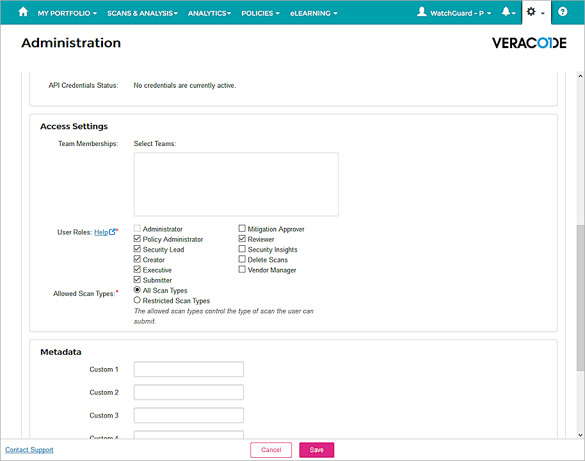Check the Mitigation Approver role
585x461 pixels.
242,229
